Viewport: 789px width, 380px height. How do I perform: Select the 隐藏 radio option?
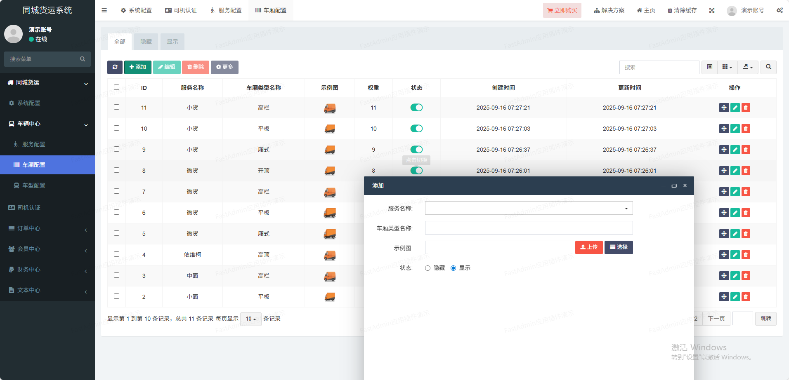click(x=428, y=268)
